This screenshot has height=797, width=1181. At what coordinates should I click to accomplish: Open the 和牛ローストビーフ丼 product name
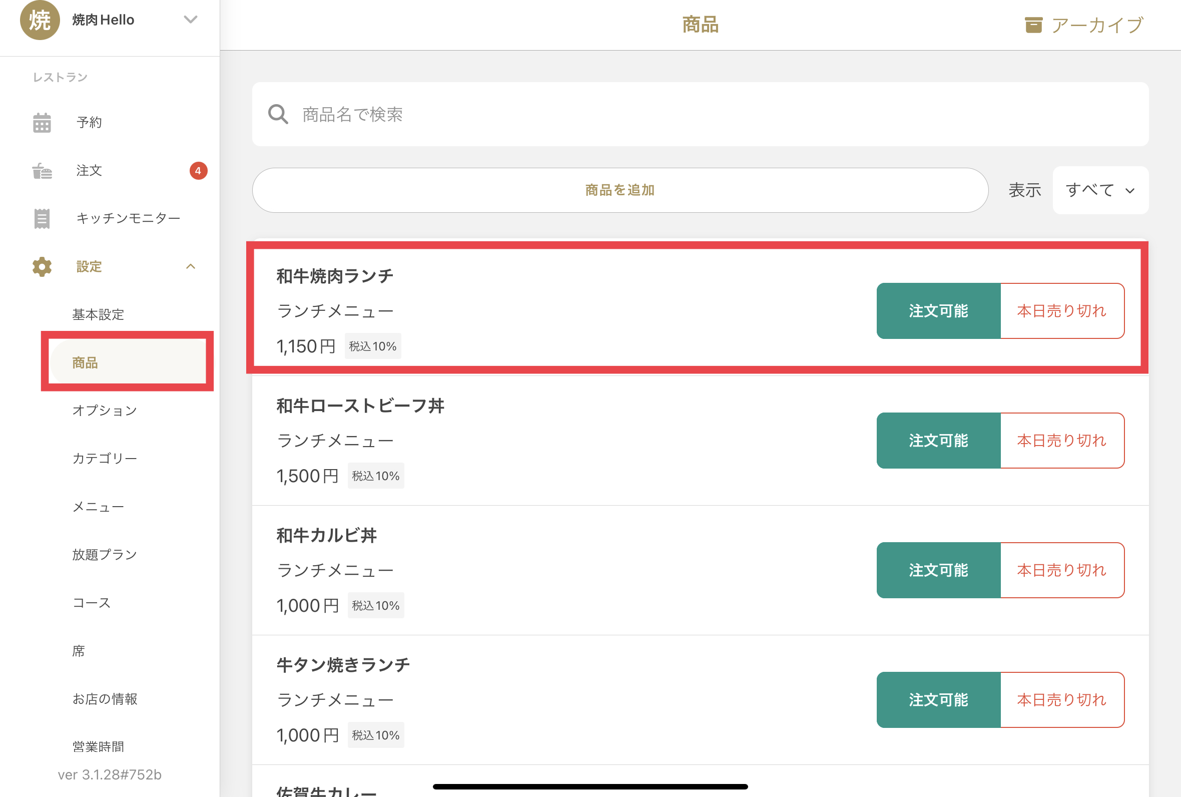click(x=360, y=406)
